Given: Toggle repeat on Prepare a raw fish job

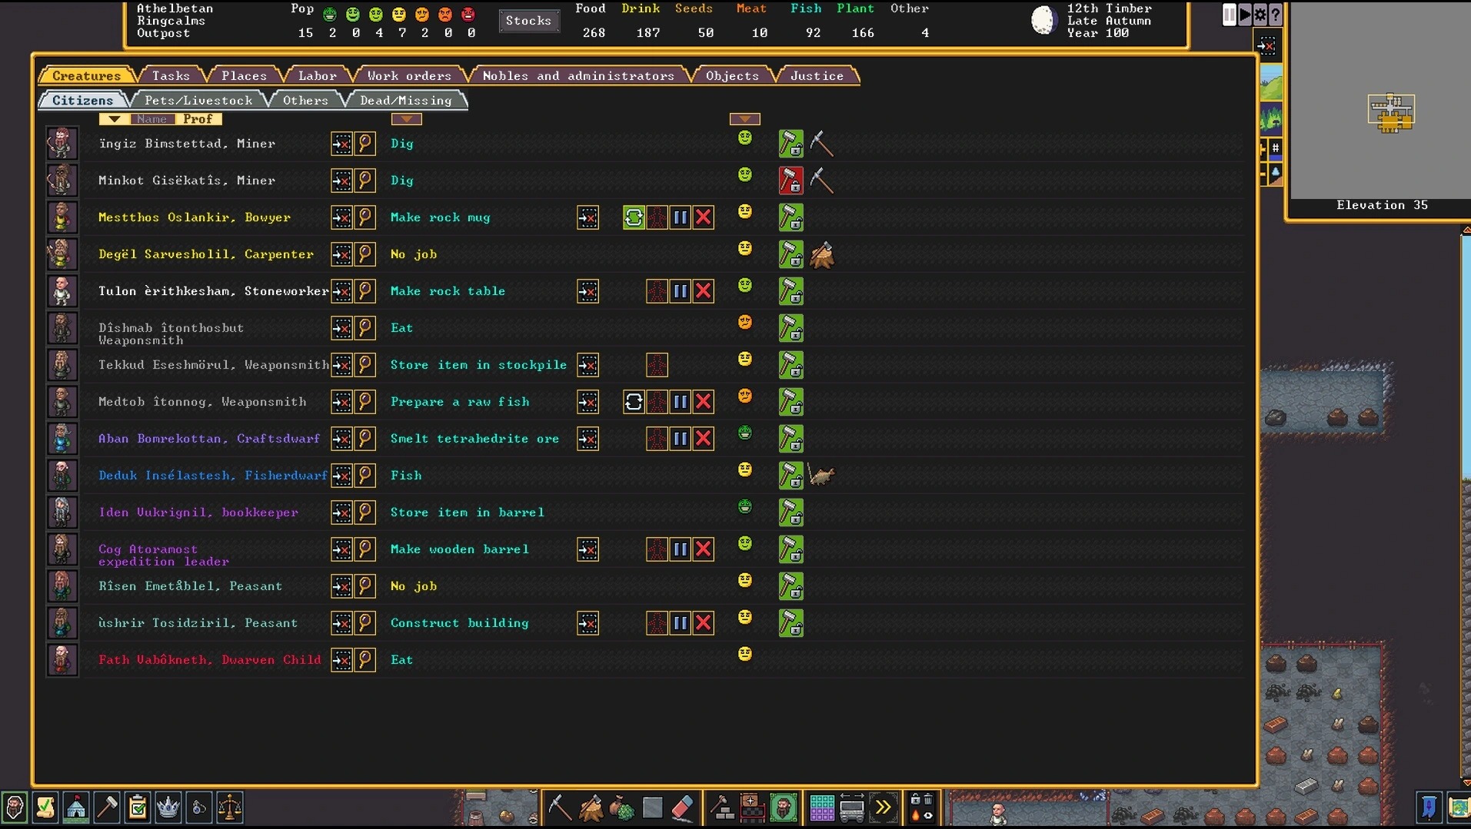Looking at the screenshot, I should point(634,402).
